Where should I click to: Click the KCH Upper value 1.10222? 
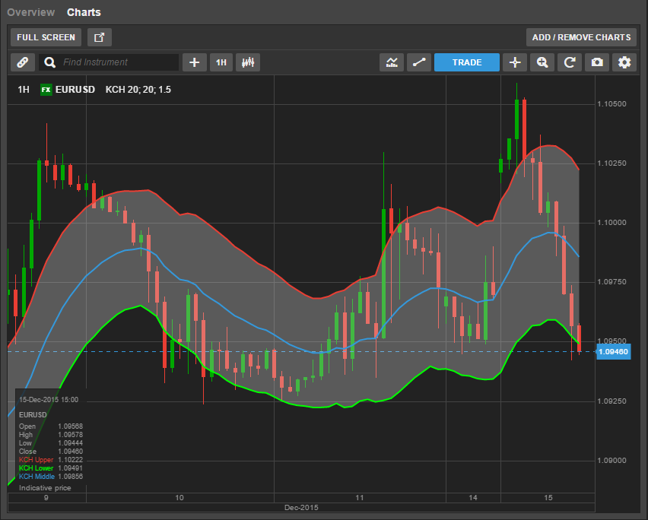coord(70,460)
